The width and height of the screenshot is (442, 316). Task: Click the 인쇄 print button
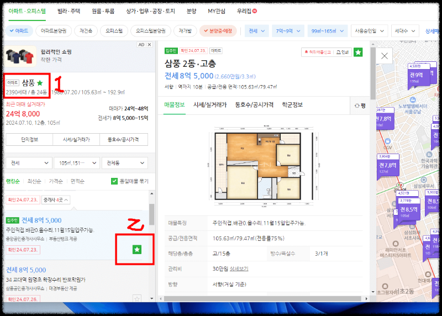point(343,52)
